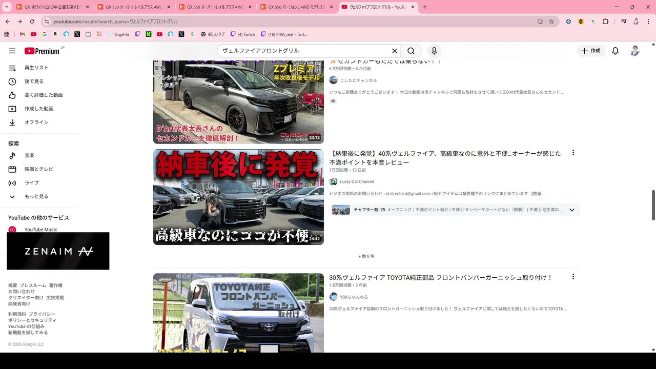Open オフライン in the sidebar

(x=36, y=122)
